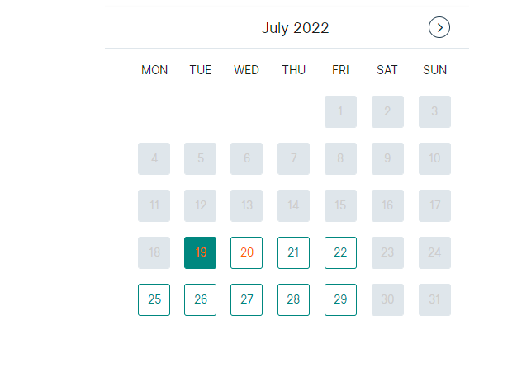Viewport: 517px width, 386px height.
Task: Click disabled Sunday July 24
Action: (x=435, y=252)
